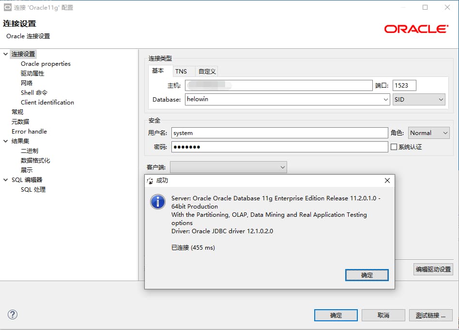
Task: Click the help question mark icon
Action: click(x=13, y=315)
